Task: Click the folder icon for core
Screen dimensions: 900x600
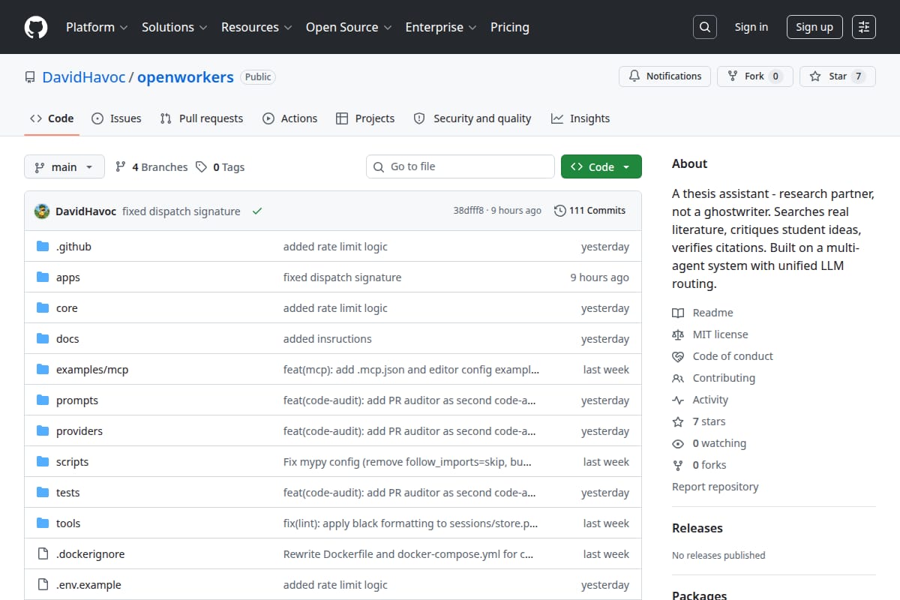Action: tap(43, 308)
